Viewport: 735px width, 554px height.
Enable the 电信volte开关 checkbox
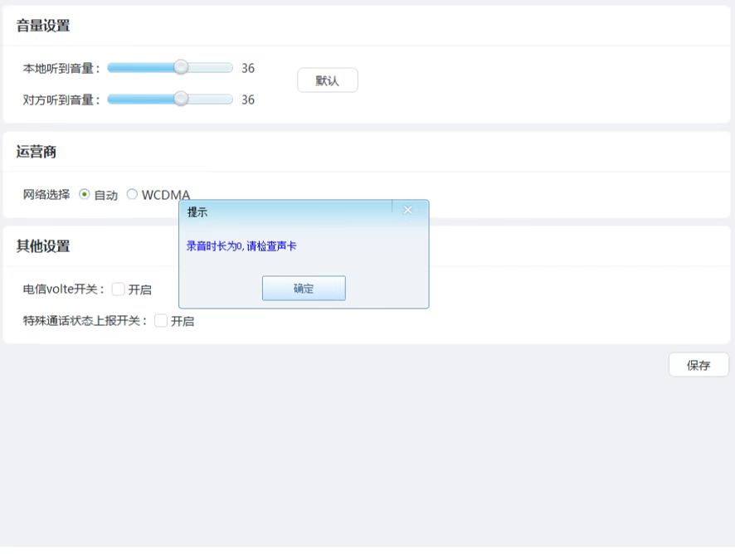point(118,289)
